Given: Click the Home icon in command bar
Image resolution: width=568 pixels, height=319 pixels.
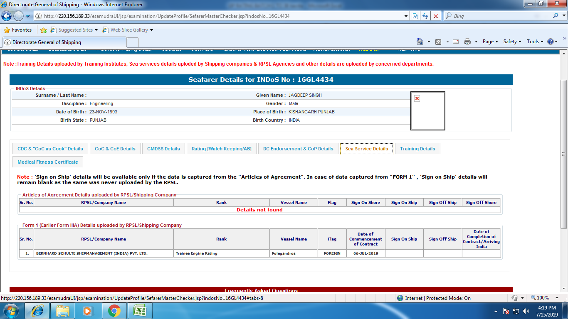Looking at the screenshot, I should coord(420,42).
